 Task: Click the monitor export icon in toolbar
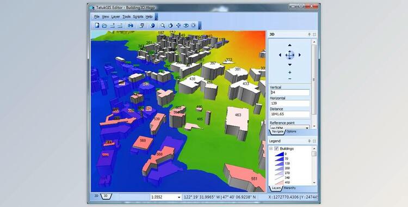click(x=142, y=25)
